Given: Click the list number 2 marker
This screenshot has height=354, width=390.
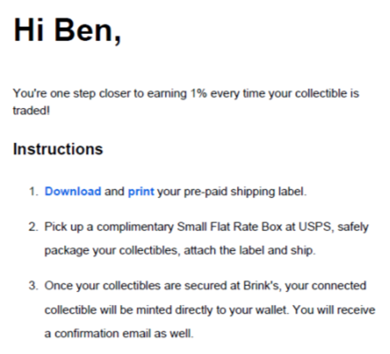Looking at the screenshot, I should [x=34, y=227].
